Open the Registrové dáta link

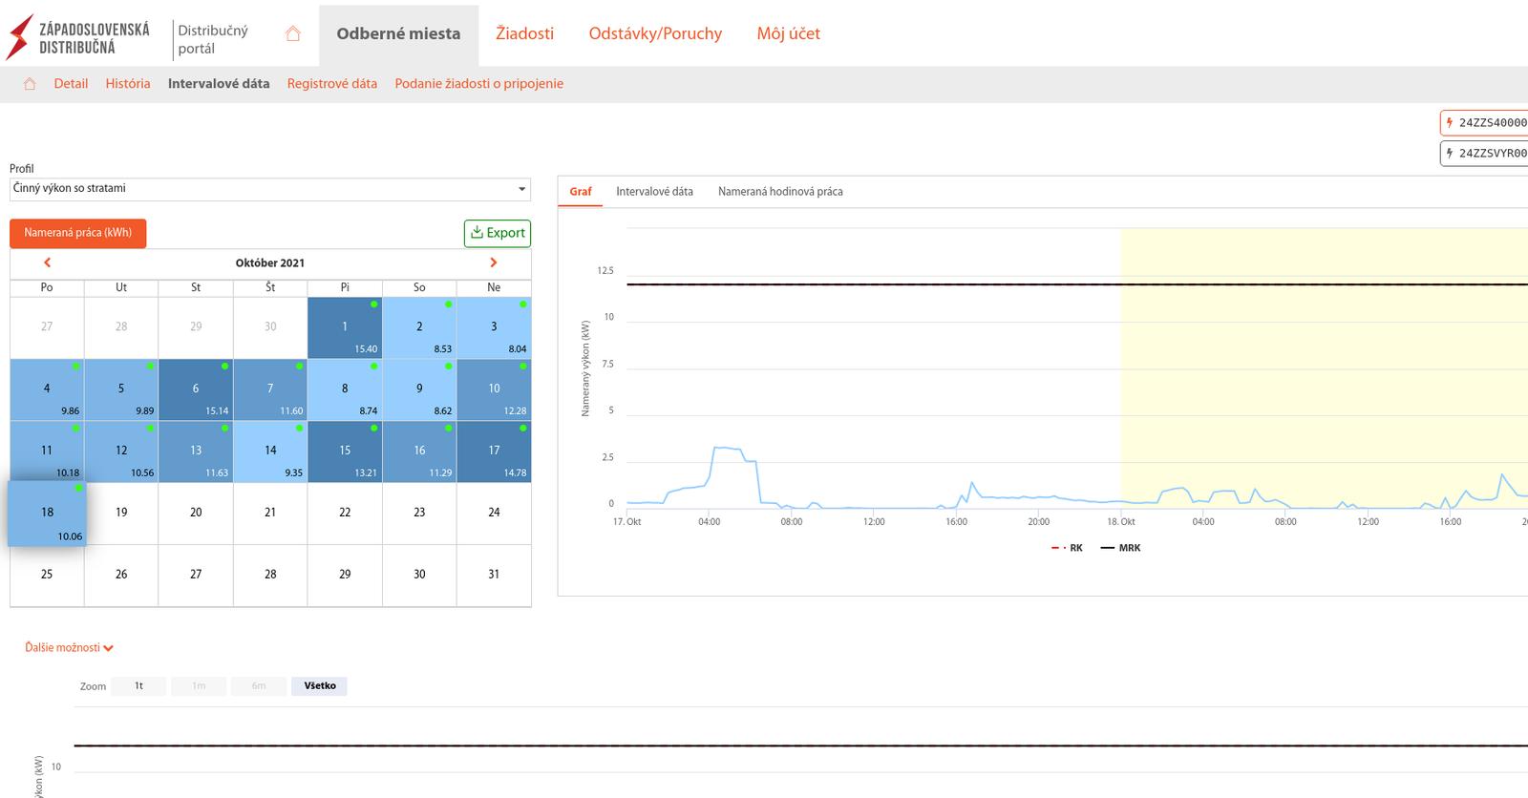pos(331,84)
